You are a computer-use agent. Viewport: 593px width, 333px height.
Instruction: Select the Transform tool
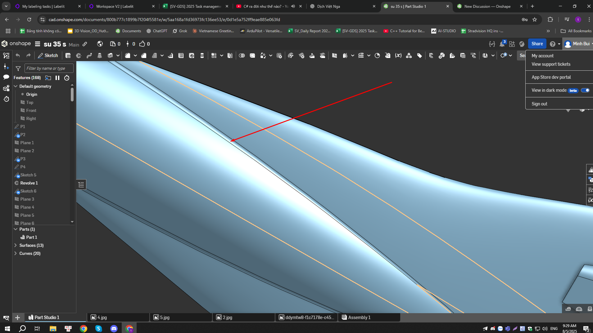click(263, 55)
